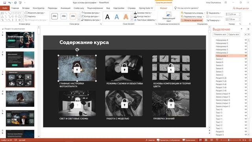Open Выровнять dropdown
Screen dimensions: 252x142
click(x=213, y=13)
